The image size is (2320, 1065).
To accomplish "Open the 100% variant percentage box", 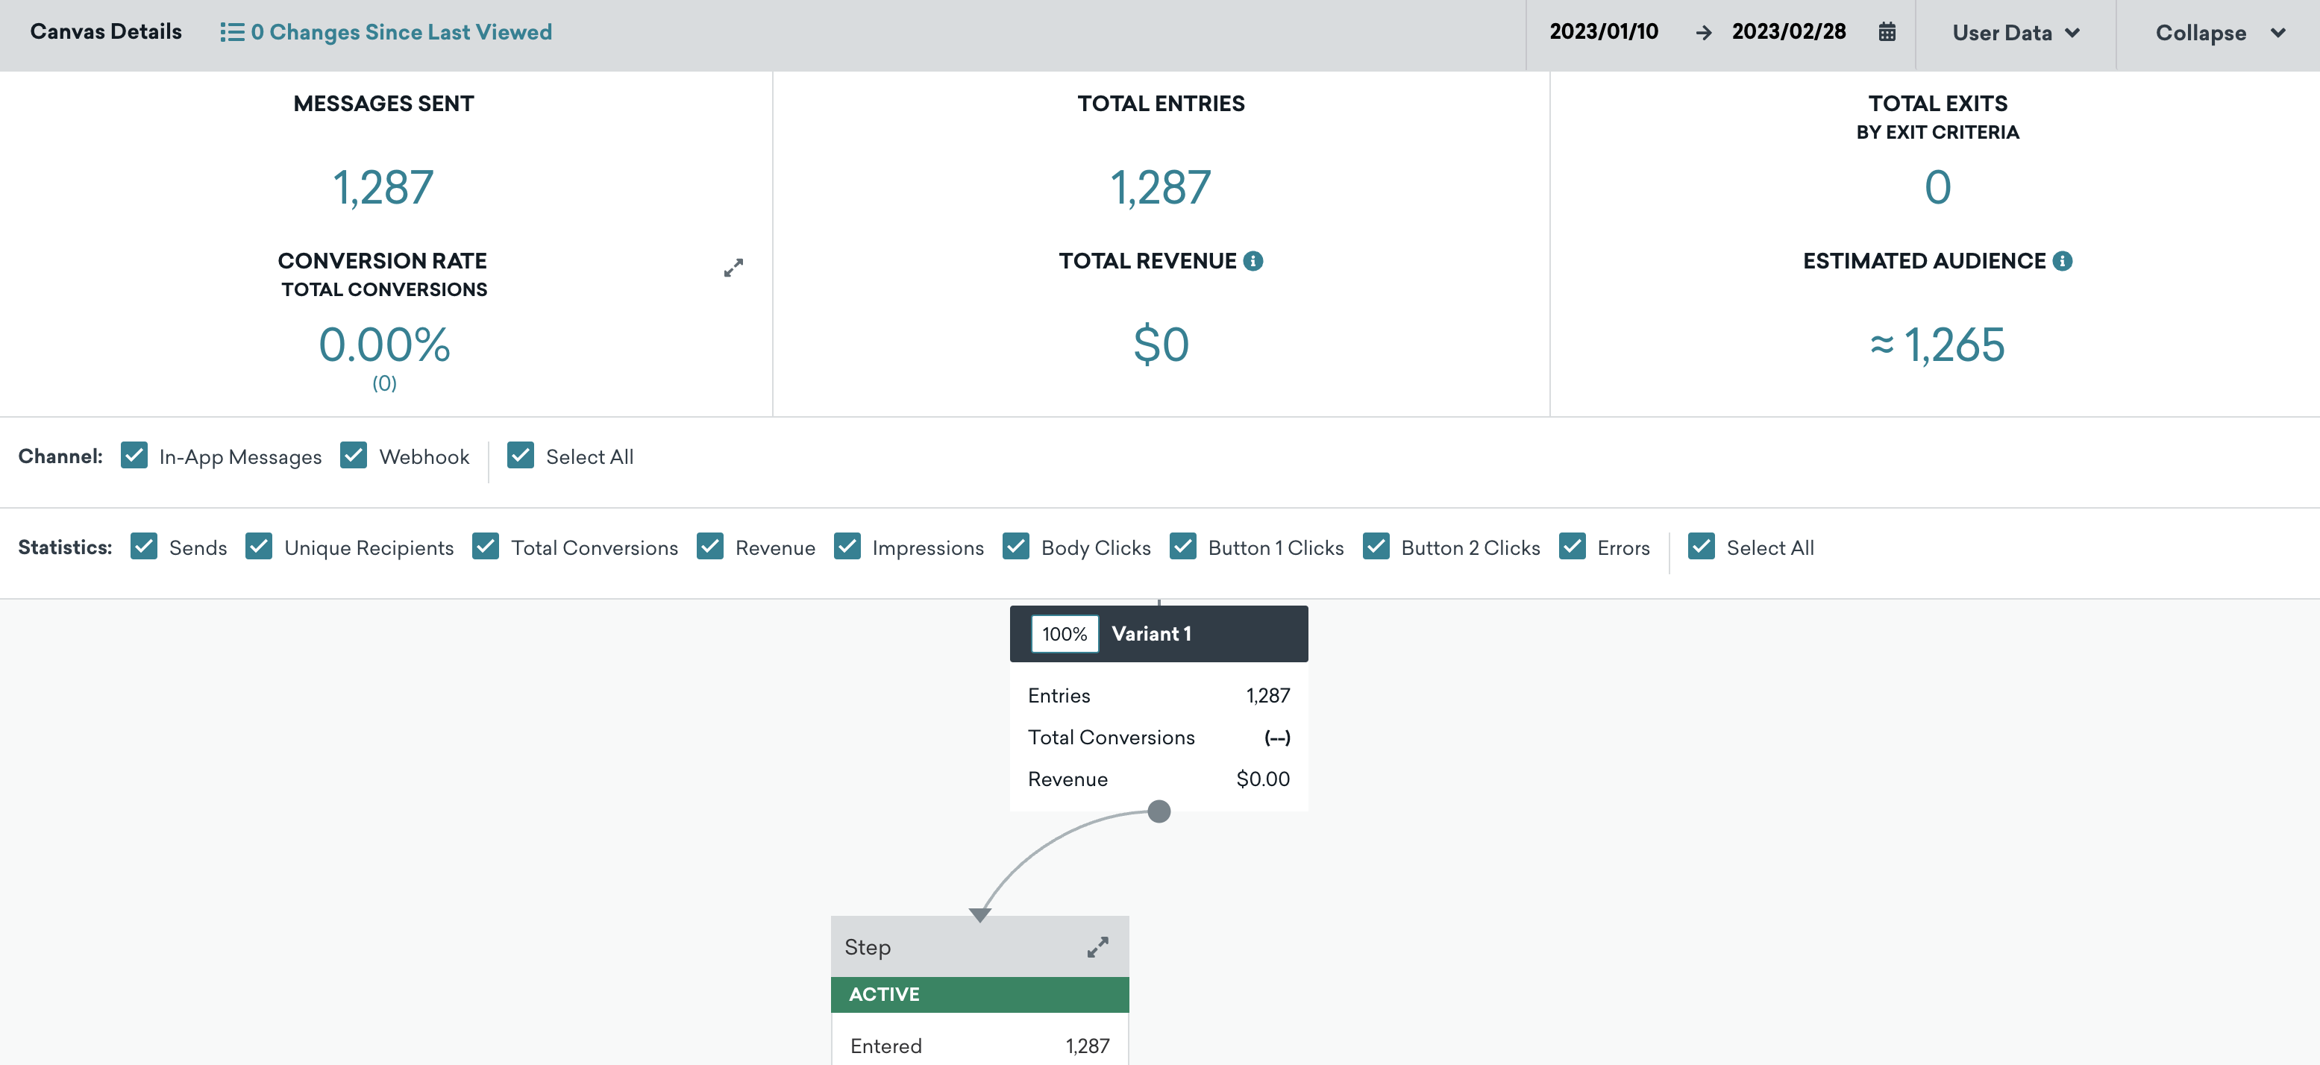I will [1064, 634].
